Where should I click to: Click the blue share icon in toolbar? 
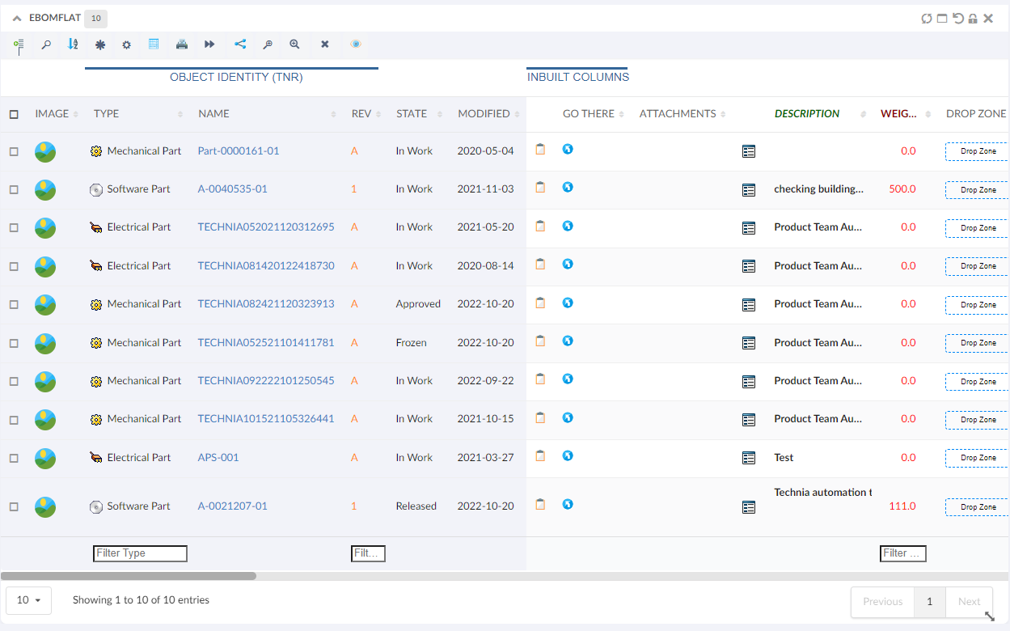coord(240,44)
